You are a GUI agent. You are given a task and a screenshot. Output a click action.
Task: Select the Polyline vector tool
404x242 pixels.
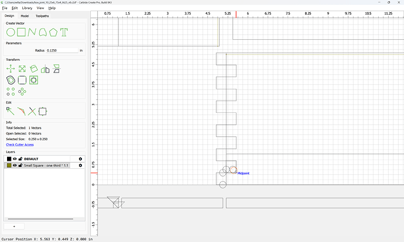(x=32, y=32)
